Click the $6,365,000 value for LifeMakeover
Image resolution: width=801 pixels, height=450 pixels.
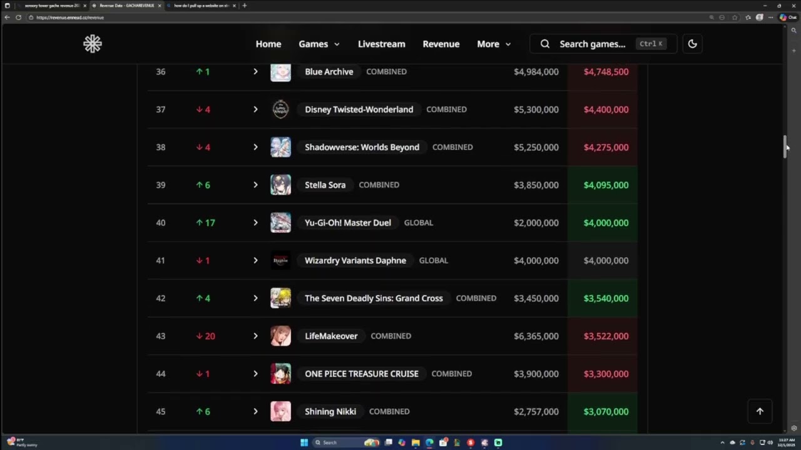[x=536, y=336]
